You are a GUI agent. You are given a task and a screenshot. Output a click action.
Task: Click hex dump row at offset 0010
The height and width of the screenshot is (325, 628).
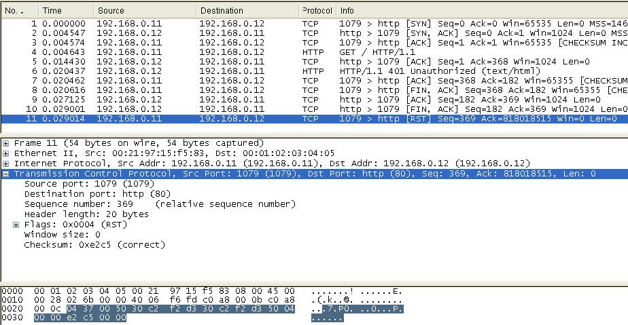coord(164,299)
